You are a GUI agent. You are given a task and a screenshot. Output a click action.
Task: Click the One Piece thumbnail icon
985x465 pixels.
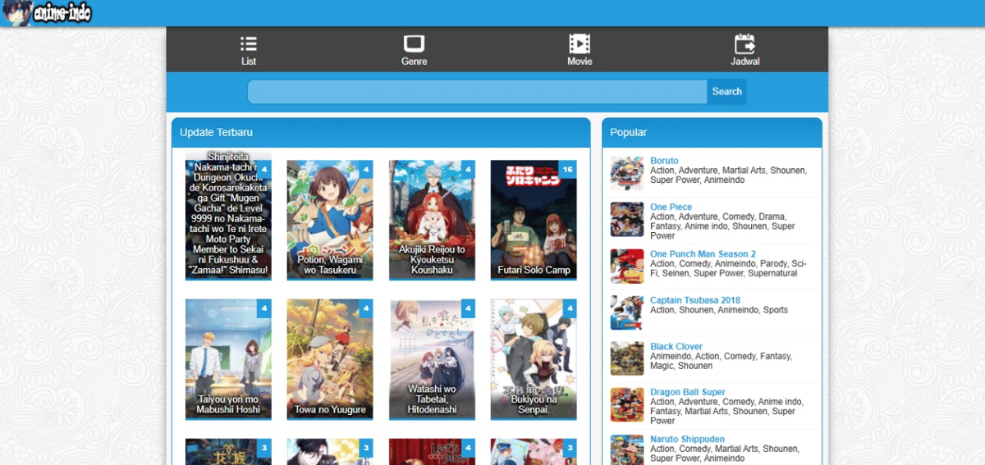627,220
